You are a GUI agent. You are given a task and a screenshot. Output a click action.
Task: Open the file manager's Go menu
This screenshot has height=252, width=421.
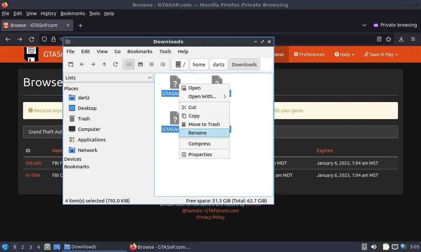(x=117, y=52)
